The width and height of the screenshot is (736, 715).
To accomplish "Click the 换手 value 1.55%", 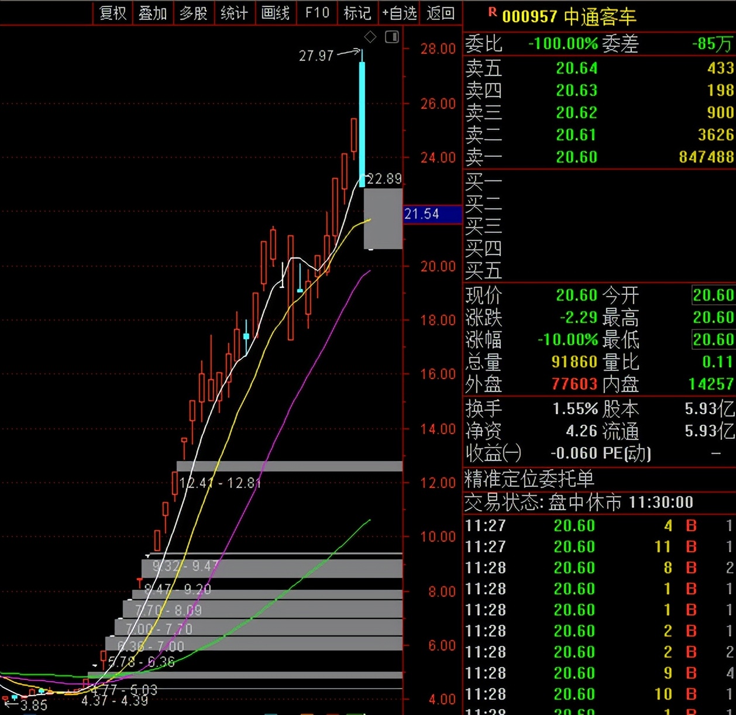I will [x=576, y=409].
